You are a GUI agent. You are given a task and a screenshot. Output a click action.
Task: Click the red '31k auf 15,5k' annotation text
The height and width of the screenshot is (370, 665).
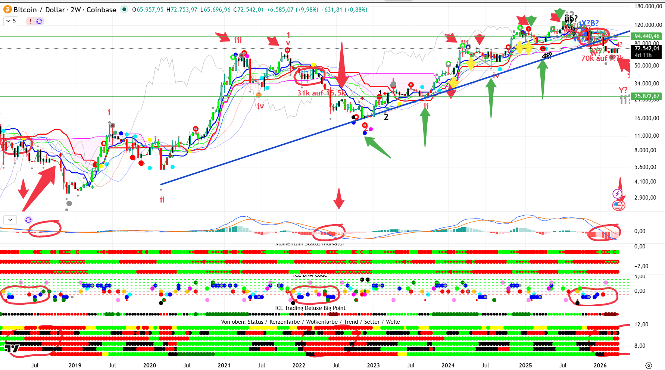(321, 93)
